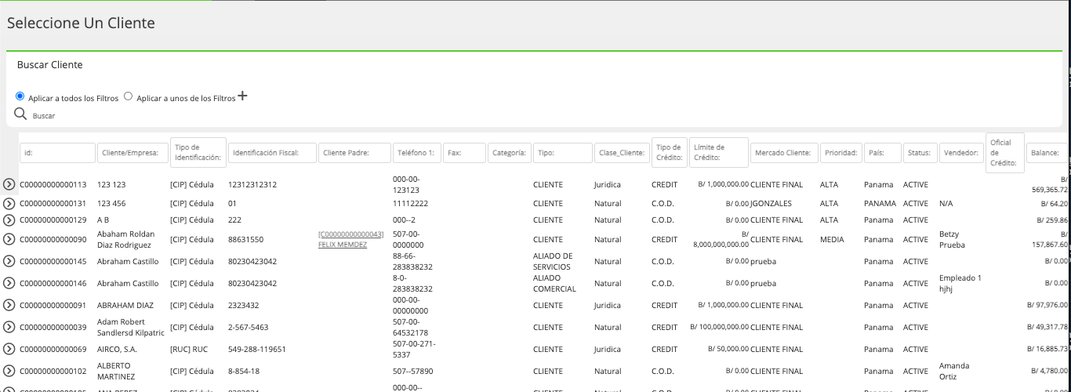The height and width of the screenshot is (392, 1071).
Task: Focus the Cliente Padre filter field
Action: tap(354, 153)
